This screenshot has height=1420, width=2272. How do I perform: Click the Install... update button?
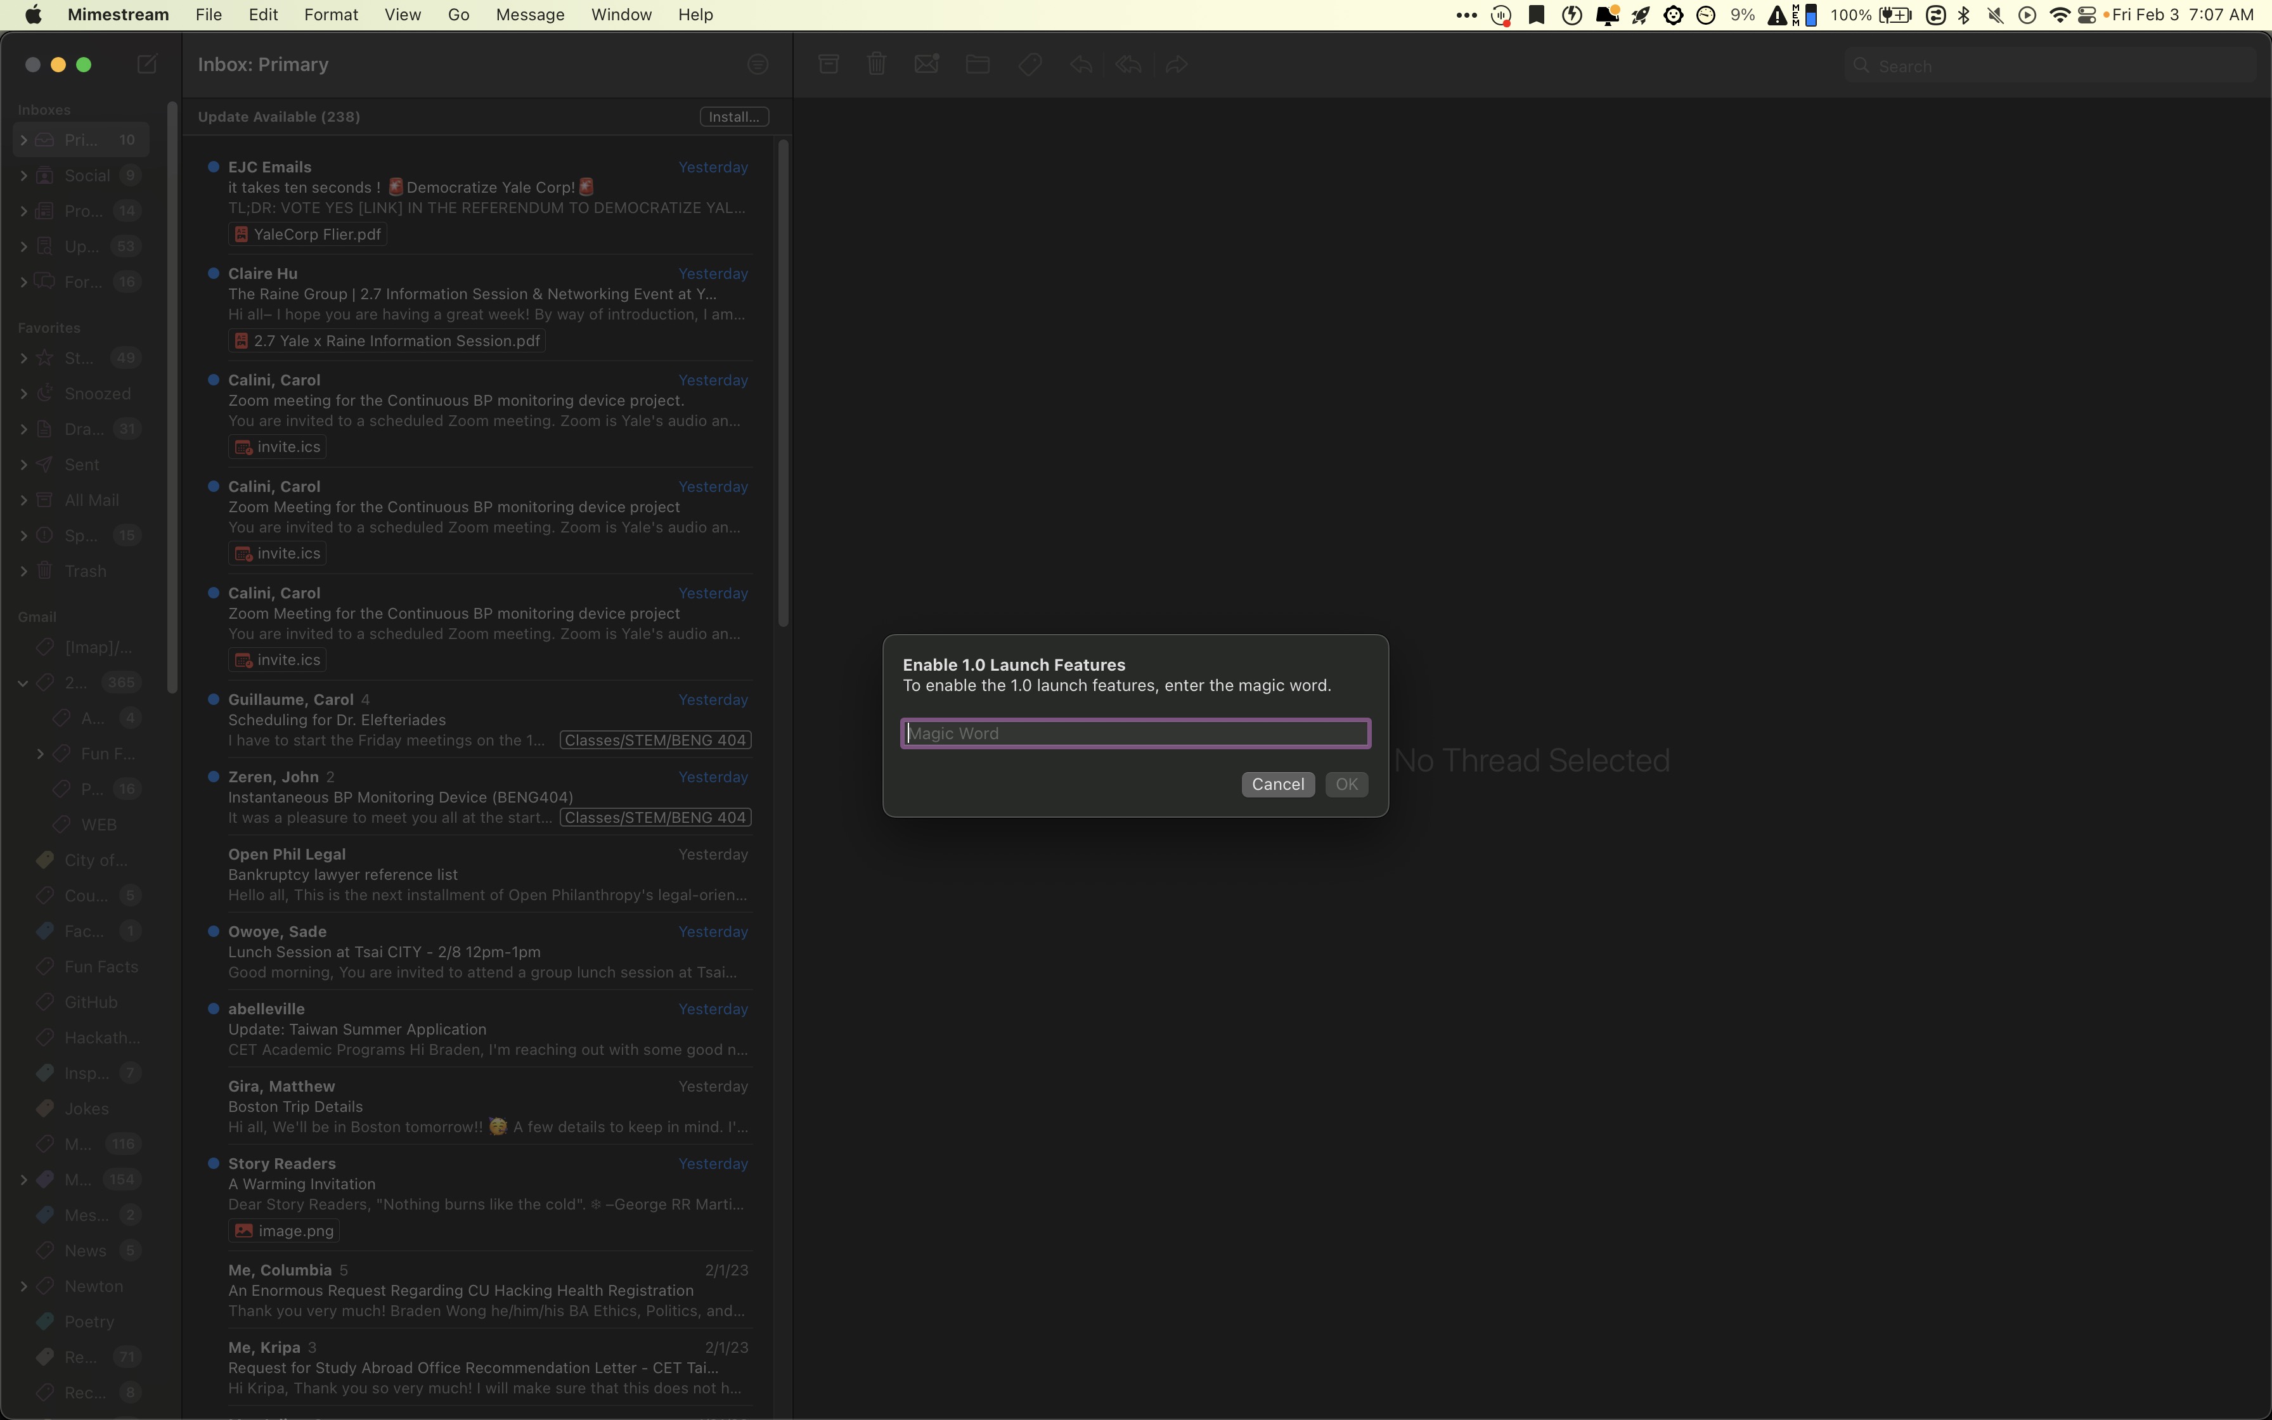coord(734,117)
